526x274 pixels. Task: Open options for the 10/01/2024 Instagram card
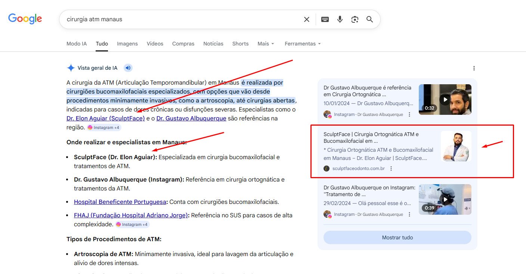[409, 114]
